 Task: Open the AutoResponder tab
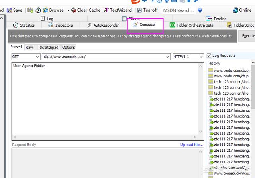tap(103, 25)
